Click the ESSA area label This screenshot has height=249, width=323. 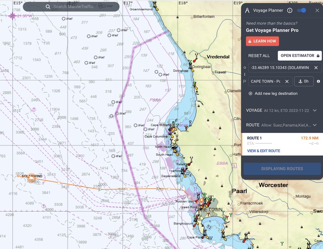click(222, 163)
